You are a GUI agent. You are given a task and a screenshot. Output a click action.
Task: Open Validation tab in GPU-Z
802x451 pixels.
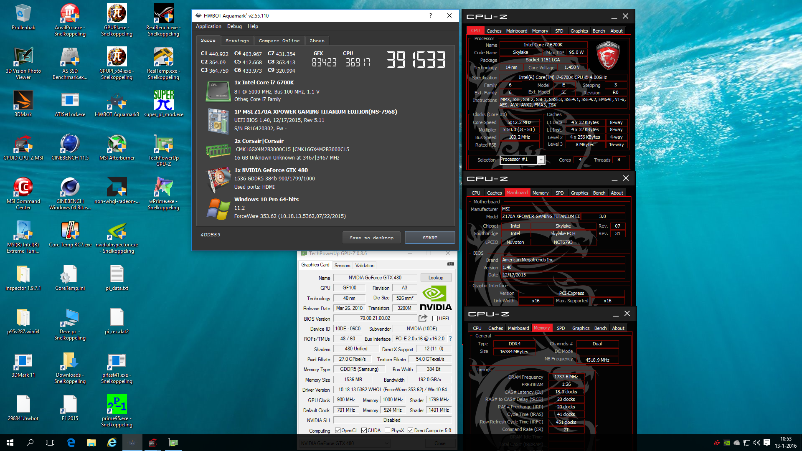click(365, 266)
